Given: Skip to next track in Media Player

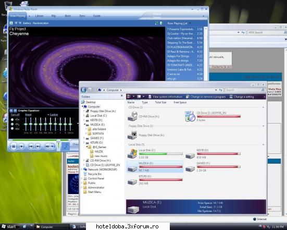Looking at the screenshot, I should pyautogui.click(x=38, y=146).
